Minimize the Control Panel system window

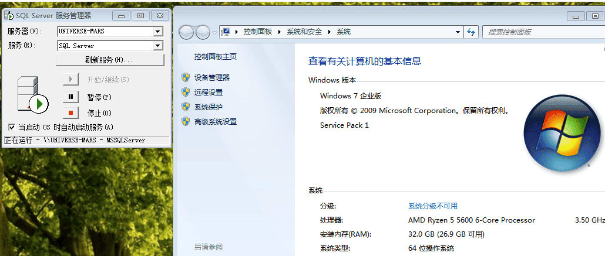(576, 16)
